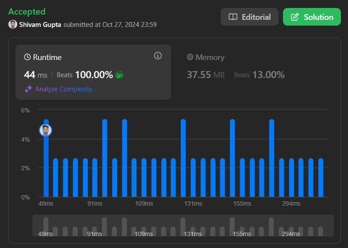Click Shivam Gupta's small avatar near the name
This screenshot has width=348, height=248.
(13, 24)
